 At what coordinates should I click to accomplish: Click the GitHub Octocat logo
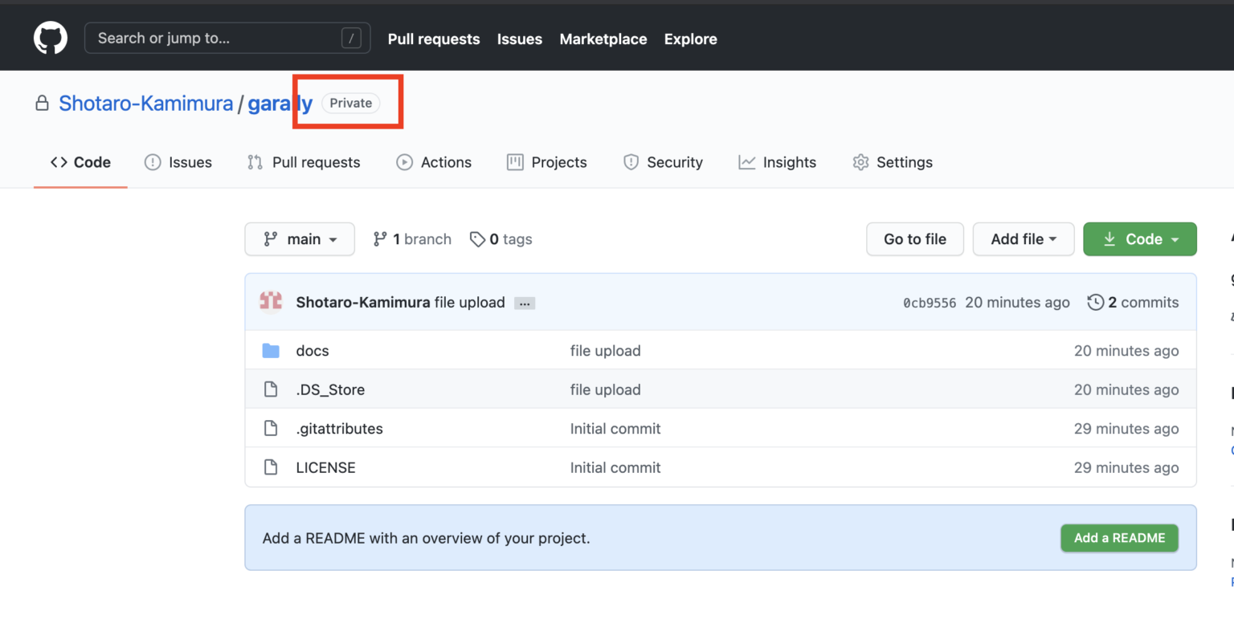tap(50, 38)
